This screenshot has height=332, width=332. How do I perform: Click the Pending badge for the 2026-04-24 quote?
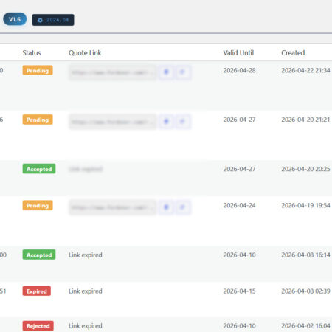[x=38, y=205]
